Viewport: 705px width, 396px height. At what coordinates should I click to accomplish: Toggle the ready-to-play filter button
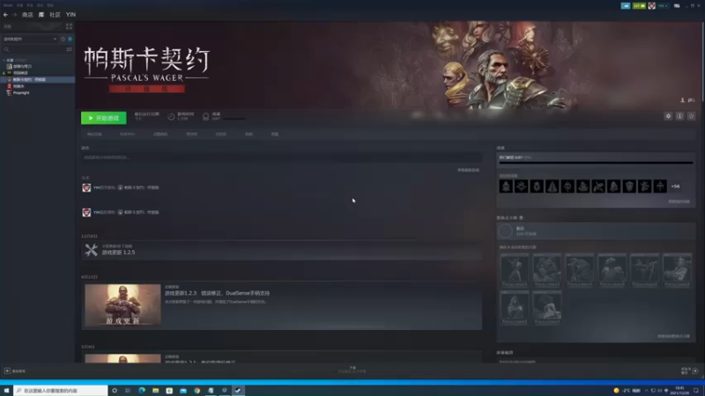(x=70, y=39)
